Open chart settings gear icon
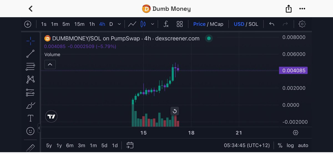This screenshot has height=154, width=333. point(302,24)
